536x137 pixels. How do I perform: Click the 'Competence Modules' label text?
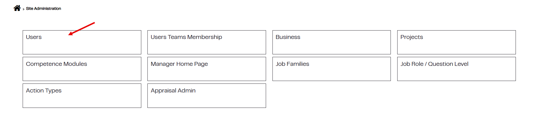[56, 64]
